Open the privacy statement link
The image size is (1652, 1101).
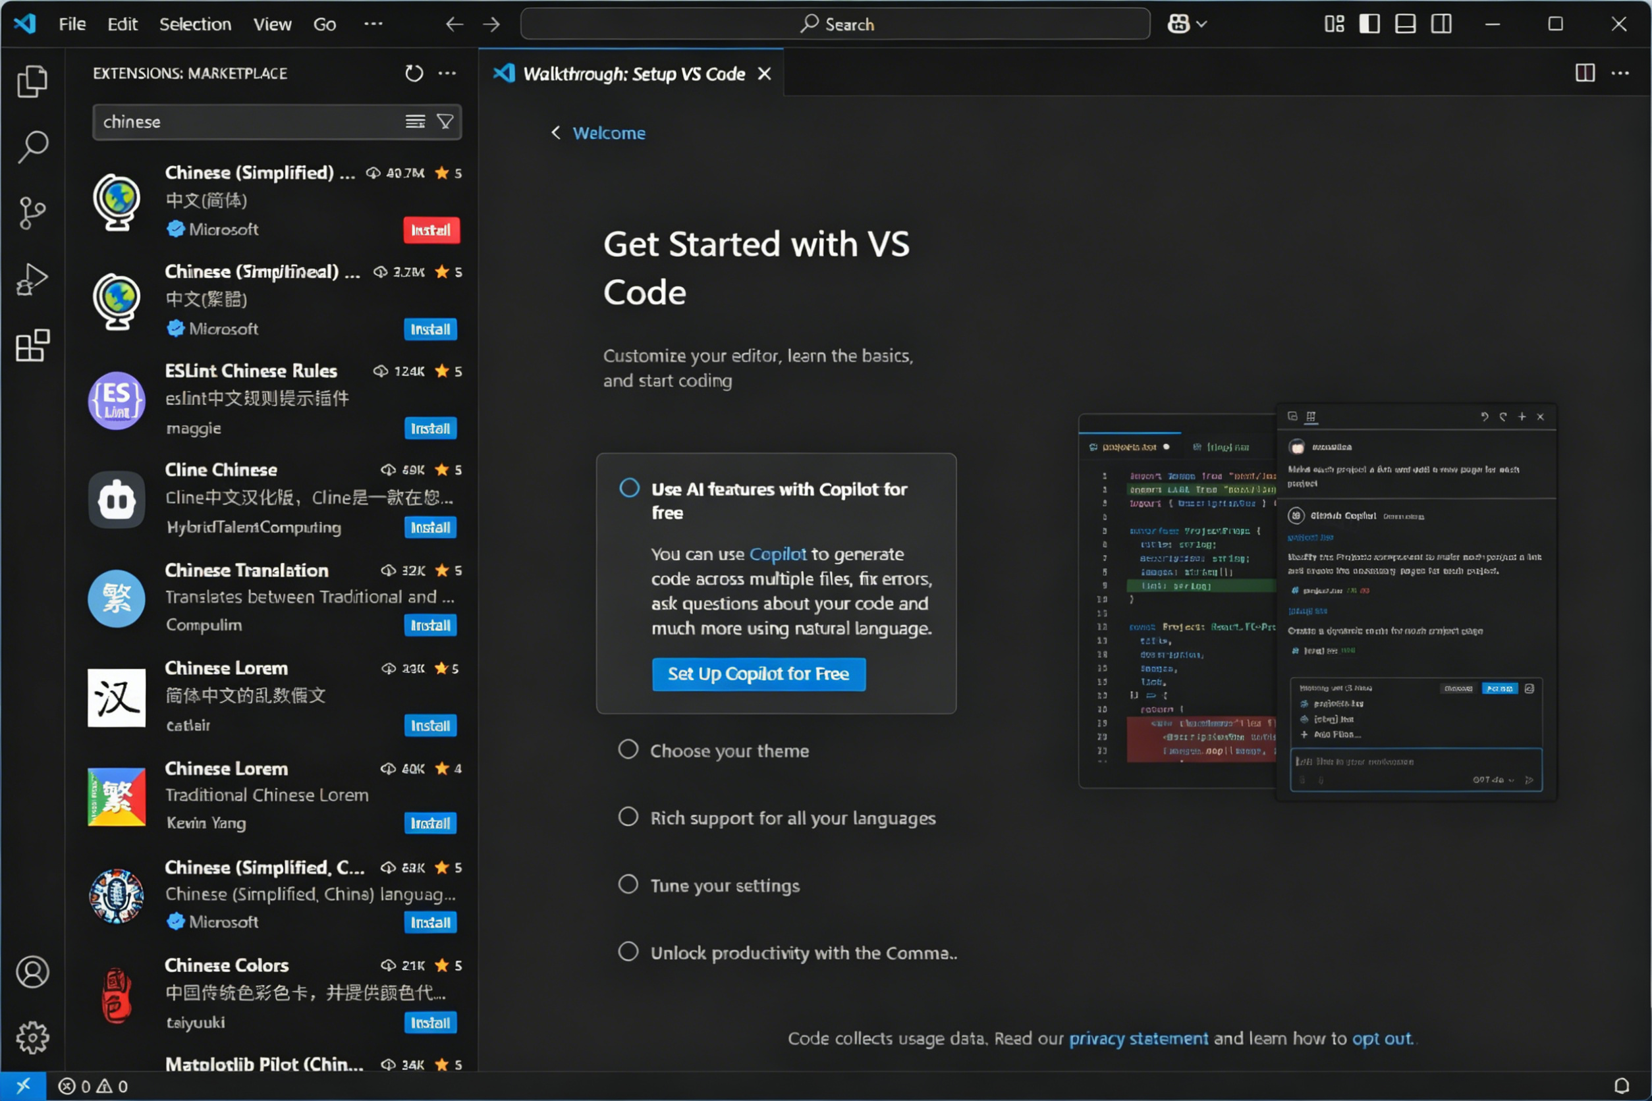click(1138, 1038)
